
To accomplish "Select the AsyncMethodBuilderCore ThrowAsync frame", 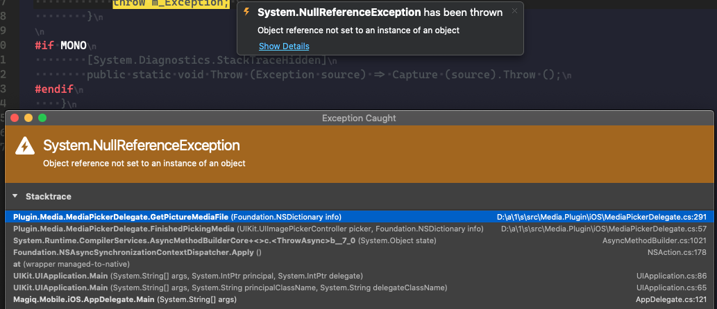I will (359, 240).
